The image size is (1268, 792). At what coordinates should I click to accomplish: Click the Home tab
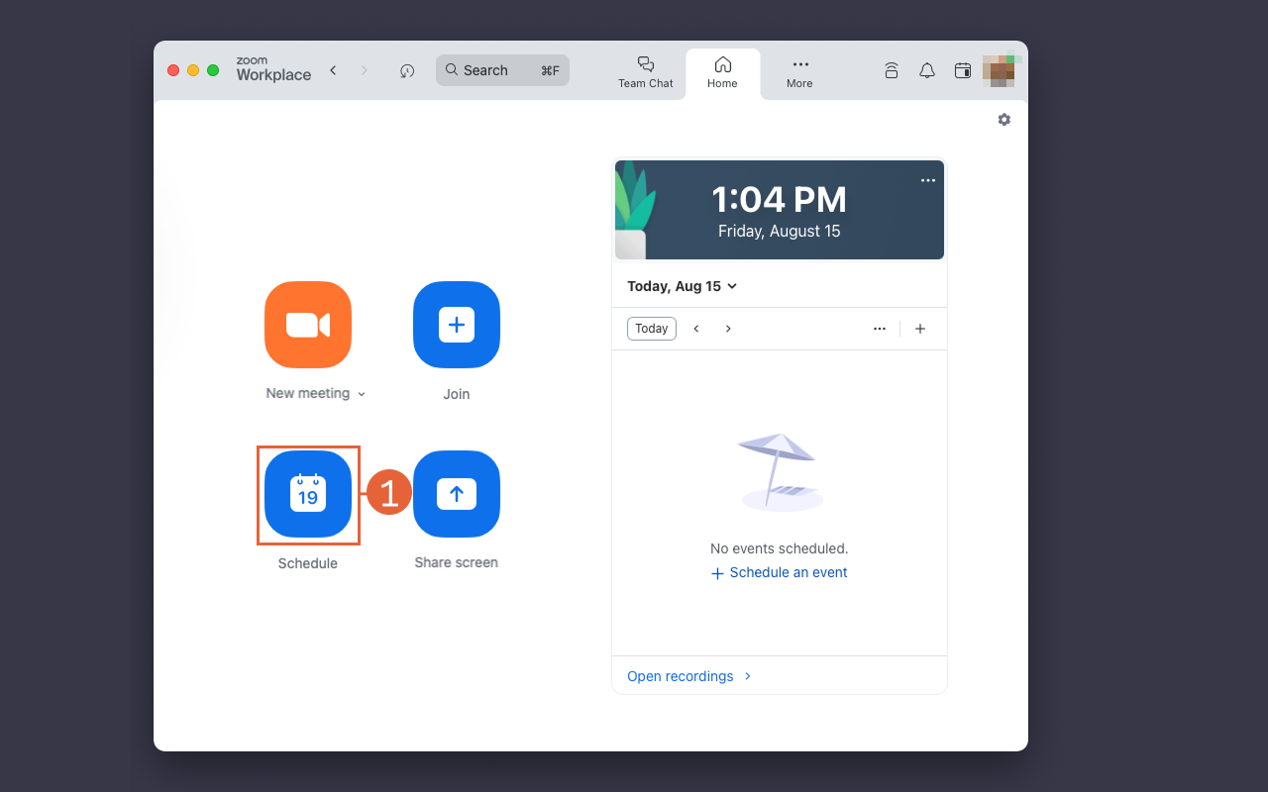[x=722, y=70]
